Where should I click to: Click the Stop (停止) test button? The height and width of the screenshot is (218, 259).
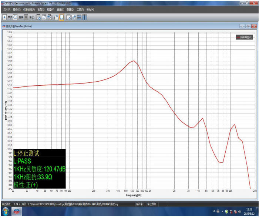pyautogui.click(x=26, y=17)
